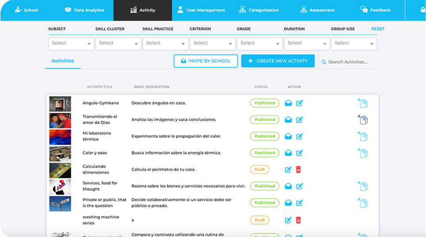Click envelope icon for Services, food for thought
The image size is (426, 237).
click(x=288, y=186)
